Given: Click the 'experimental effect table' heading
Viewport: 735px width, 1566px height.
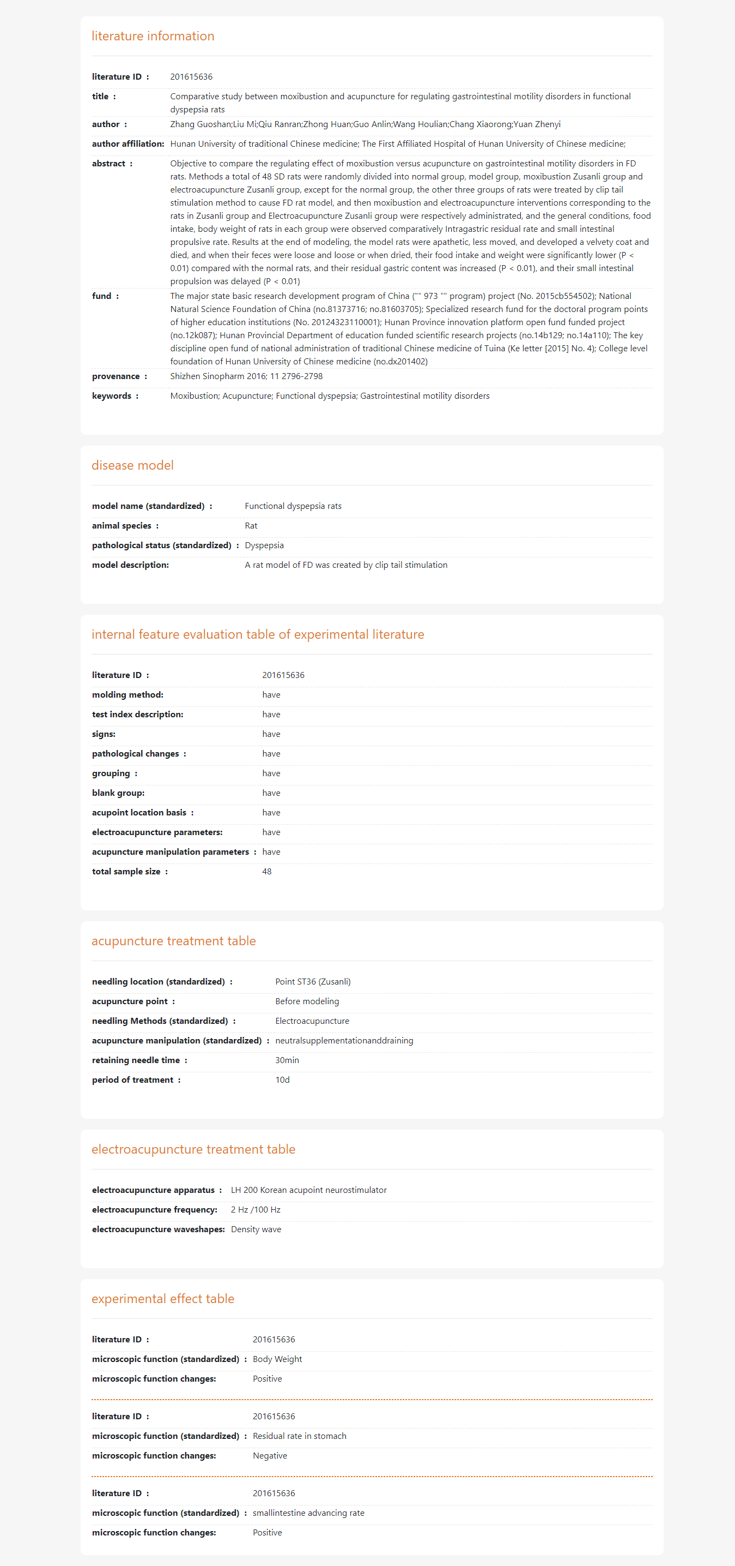Looking at the screenshot, I should pyautogui.click(x=163, y=1299).
